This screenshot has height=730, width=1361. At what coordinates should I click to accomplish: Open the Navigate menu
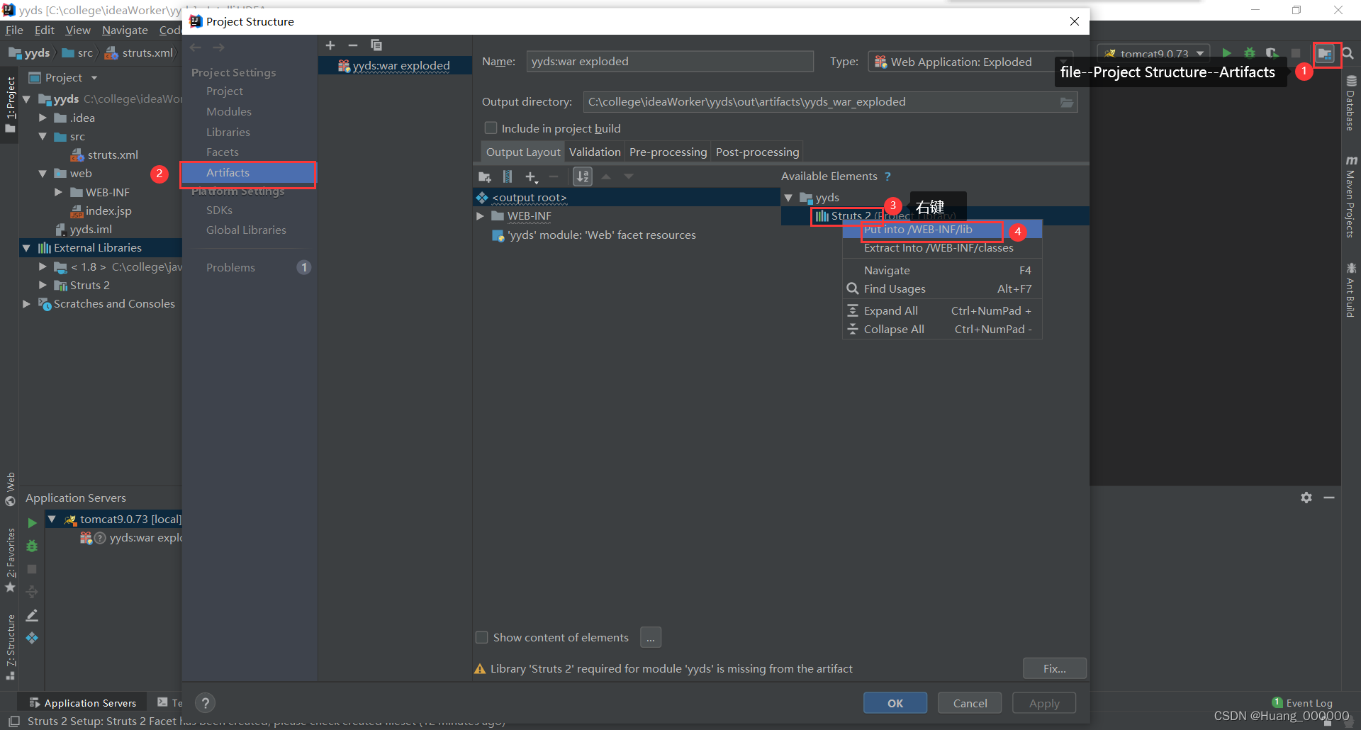tap(125, 30)
